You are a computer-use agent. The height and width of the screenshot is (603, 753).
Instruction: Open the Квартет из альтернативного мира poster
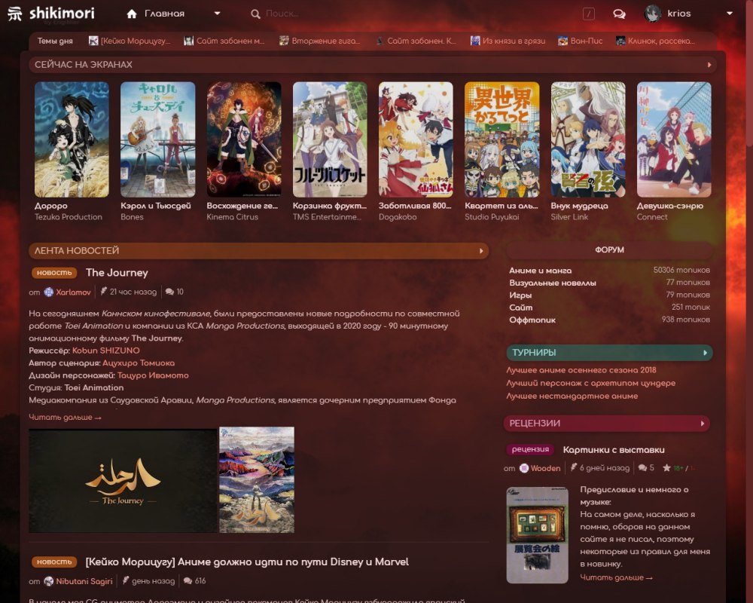coord(501,139)
